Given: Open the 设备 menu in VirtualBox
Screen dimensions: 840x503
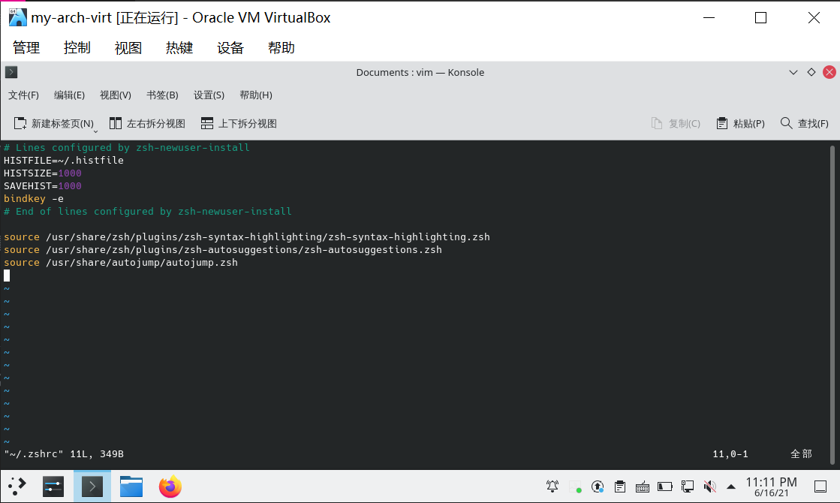Looking at the screenshot, I should [x=230, y=47].
